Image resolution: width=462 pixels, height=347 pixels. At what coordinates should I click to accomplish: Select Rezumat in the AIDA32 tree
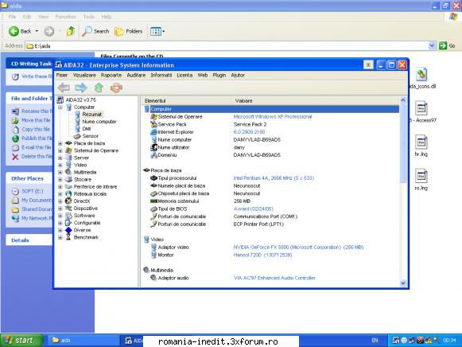tap(92, 114)
